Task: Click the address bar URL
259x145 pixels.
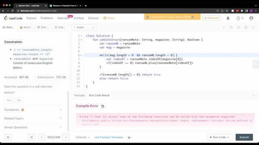Action: point(38,11)
